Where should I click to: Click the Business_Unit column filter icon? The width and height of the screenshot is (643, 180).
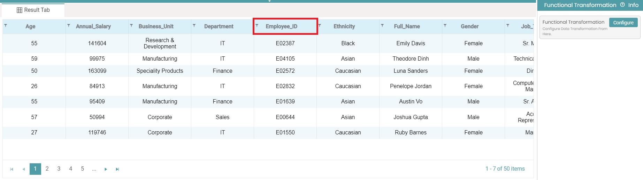click(131, 25)
